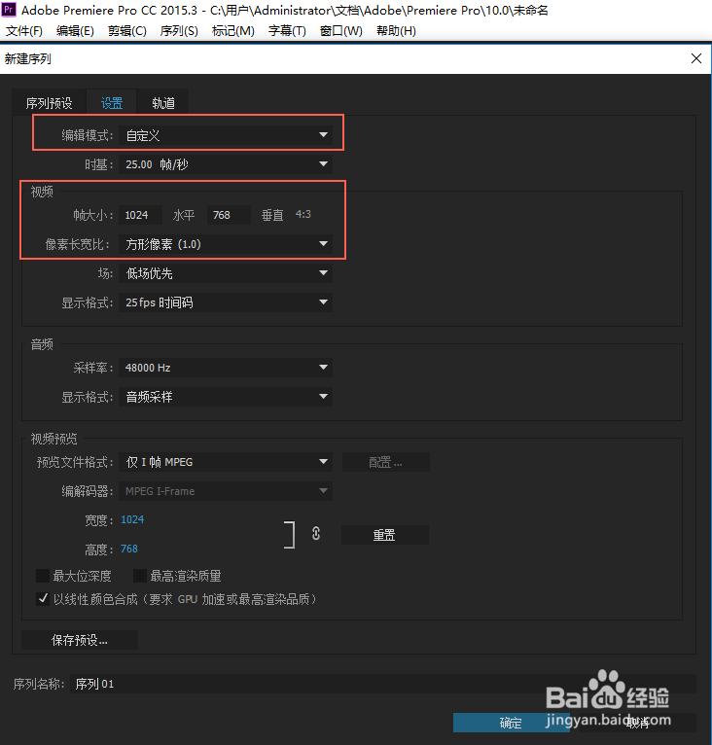Click the vertical frame size field 768
This screenshot has height=745, width=712.
click(229, 215)
